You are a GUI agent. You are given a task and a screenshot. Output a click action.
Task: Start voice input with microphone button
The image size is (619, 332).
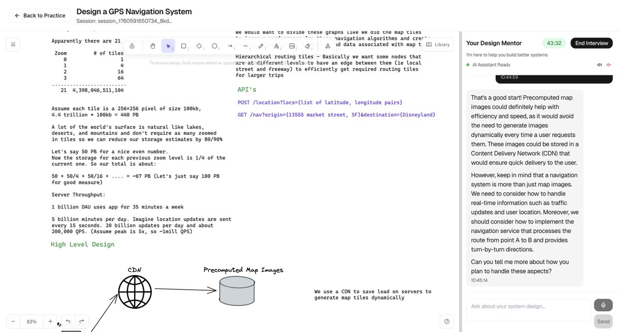pos(603,305)
